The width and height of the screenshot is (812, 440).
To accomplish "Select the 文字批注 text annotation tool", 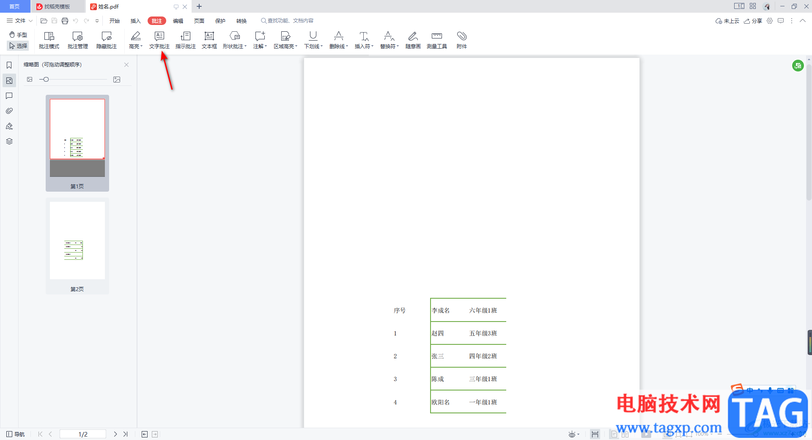I will [x=159, y=41].
